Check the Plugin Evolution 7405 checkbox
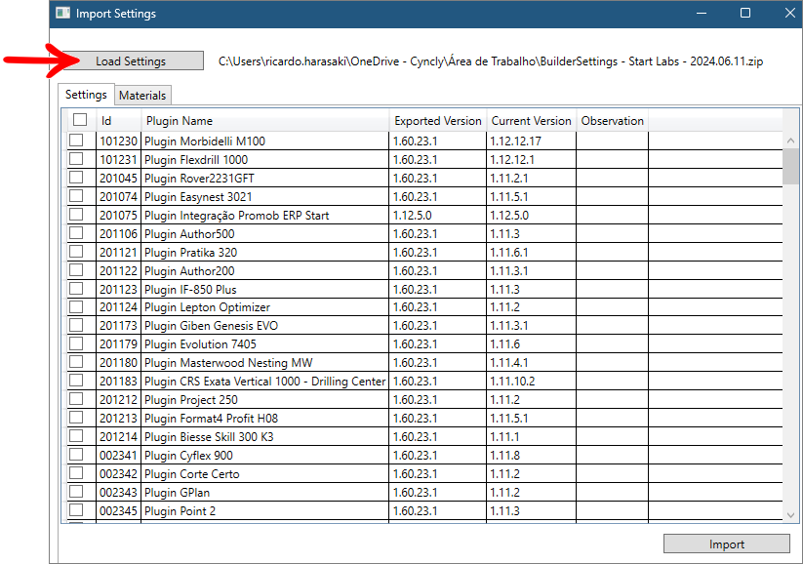This screenshot has width=803, height=564. click(x=76, y=343)
